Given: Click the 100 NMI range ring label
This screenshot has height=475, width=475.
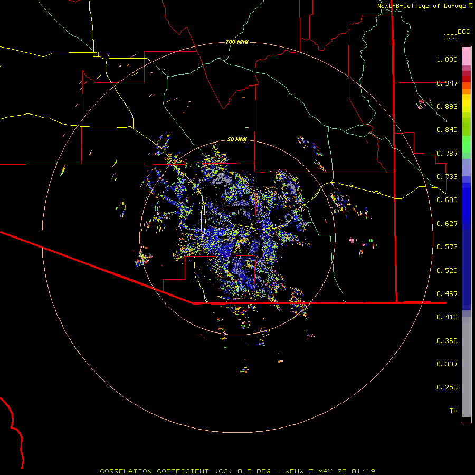Looking at the screenshot, I should (237, 42).
